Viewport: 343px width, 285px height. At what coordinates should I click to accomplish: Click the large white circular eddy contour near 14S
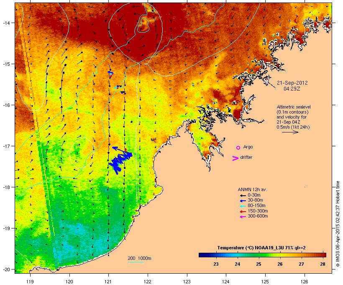tap(136, 33)
